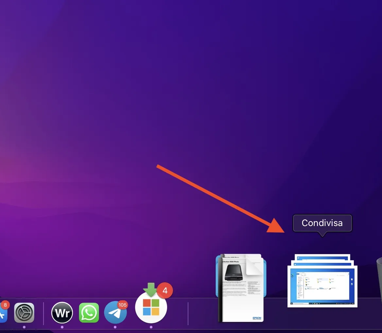The height and width of the screenshot is (333, 382).
Task: Launch System Preferences from the Dock
Action: click(25, 312)
